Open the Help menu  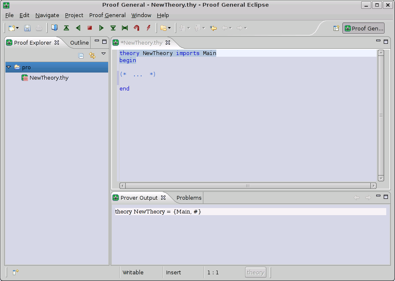163,15
